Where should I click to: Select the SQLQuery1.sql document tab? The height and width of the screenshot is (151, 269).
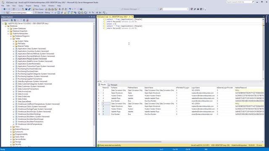(112, 17)
